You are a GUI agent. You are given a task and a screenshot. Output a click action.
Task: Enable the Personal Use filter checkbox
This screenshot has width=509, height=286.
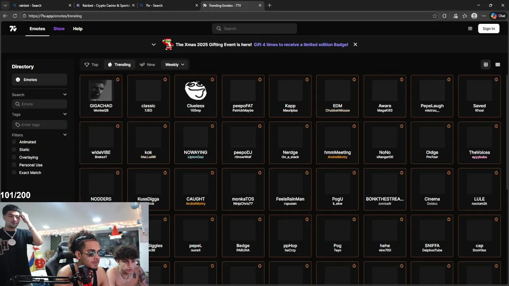(x=14, y=165)
